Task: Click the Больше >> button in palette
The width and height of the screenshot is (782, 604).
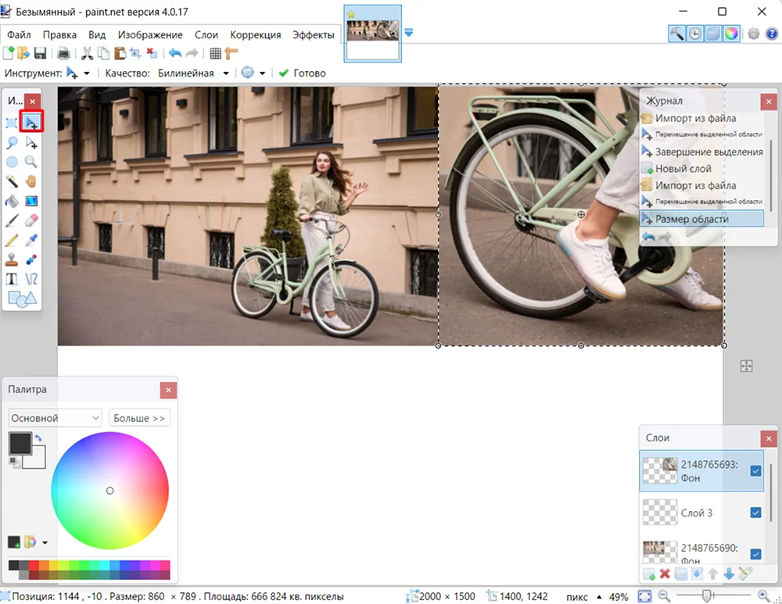Action: 139,418
